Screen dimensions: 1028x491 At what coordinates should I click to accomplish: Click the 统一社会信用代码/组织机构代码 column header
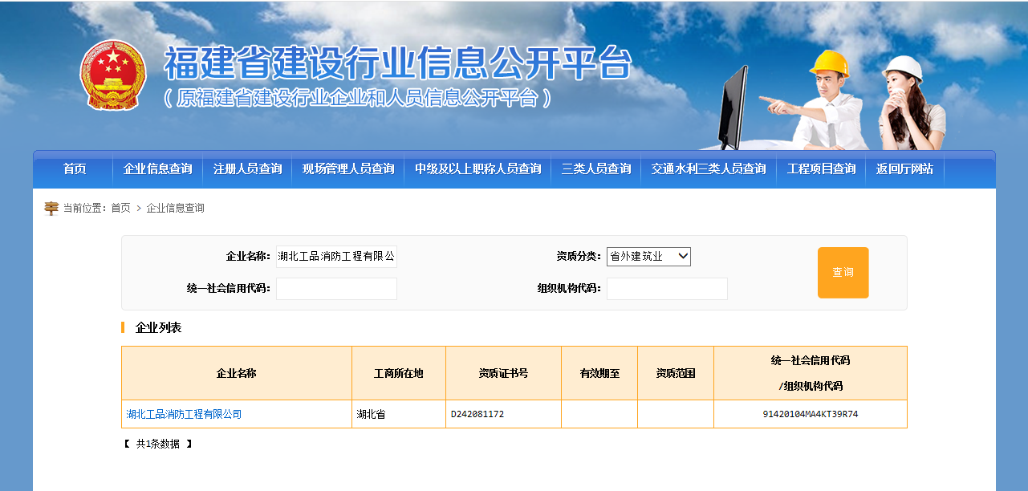pos(811,374)
